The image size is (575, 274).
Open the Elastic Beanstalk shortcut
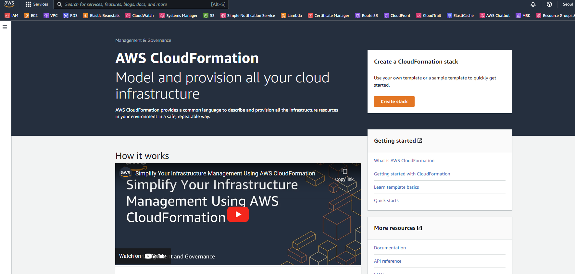101,16
